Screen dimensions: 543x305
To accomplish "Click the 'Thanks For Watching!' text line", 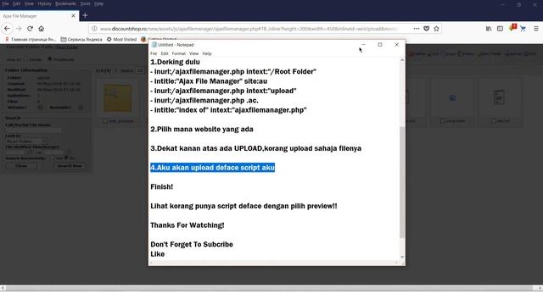I will pyautogui.click(x=188, y=225).
